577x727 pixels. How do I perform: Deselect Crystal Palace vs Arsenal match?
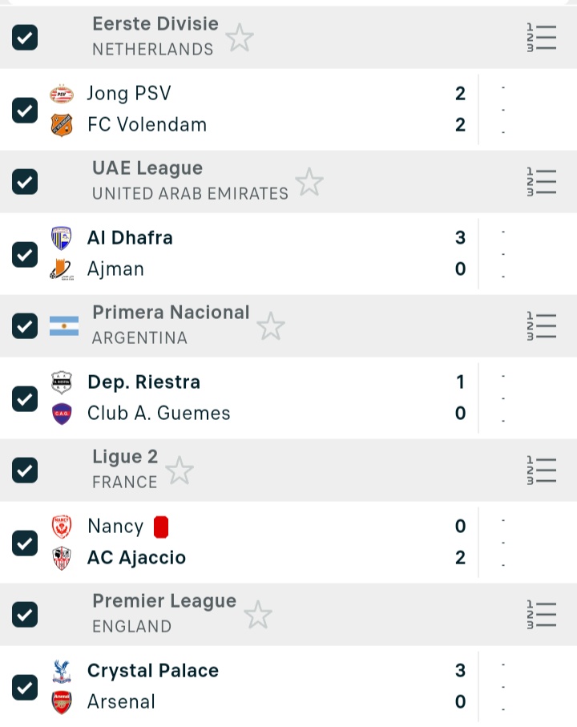(x=25, y=687)
